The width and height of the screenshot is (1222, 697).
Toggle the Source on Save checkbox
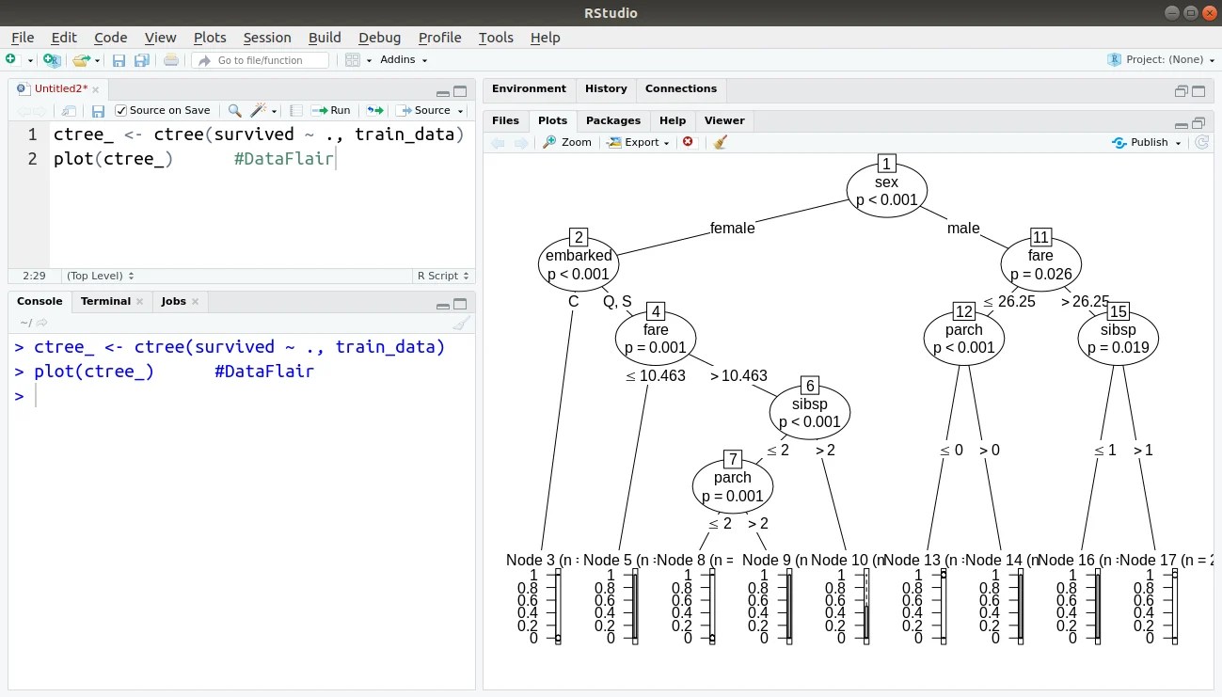coord(120,111)
